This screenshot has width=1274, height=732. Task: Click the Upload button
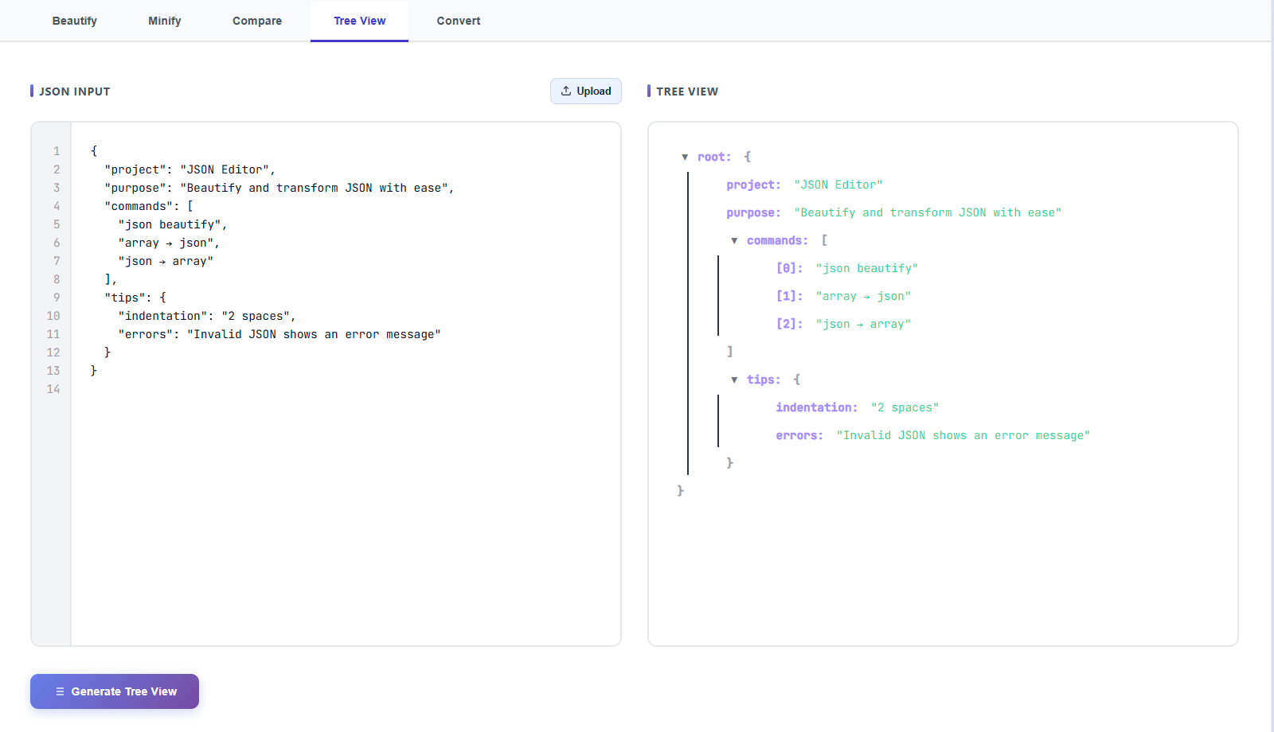coord(585,91)
